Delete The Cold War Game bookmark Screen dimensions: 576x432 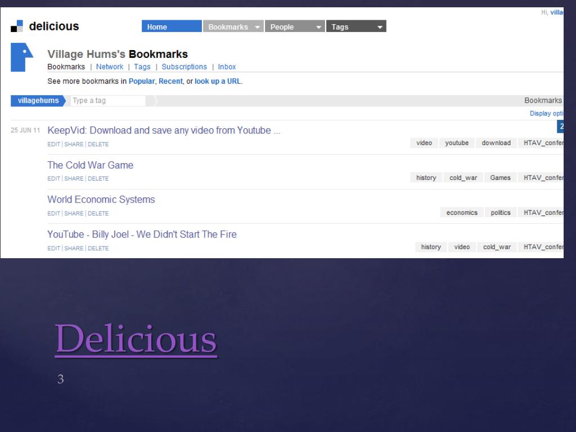98,178
